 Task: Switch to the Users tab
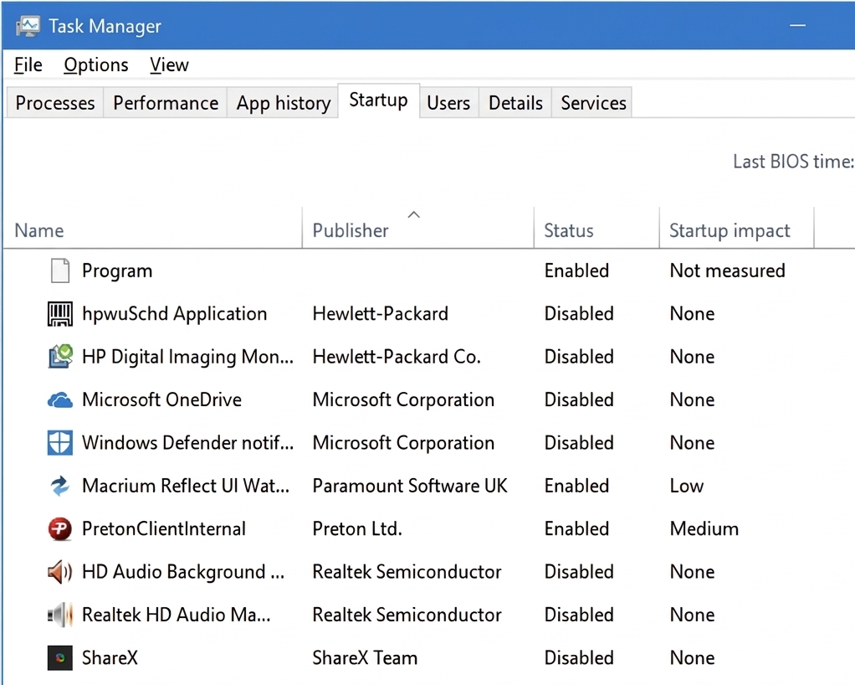(x=448, y=103)
